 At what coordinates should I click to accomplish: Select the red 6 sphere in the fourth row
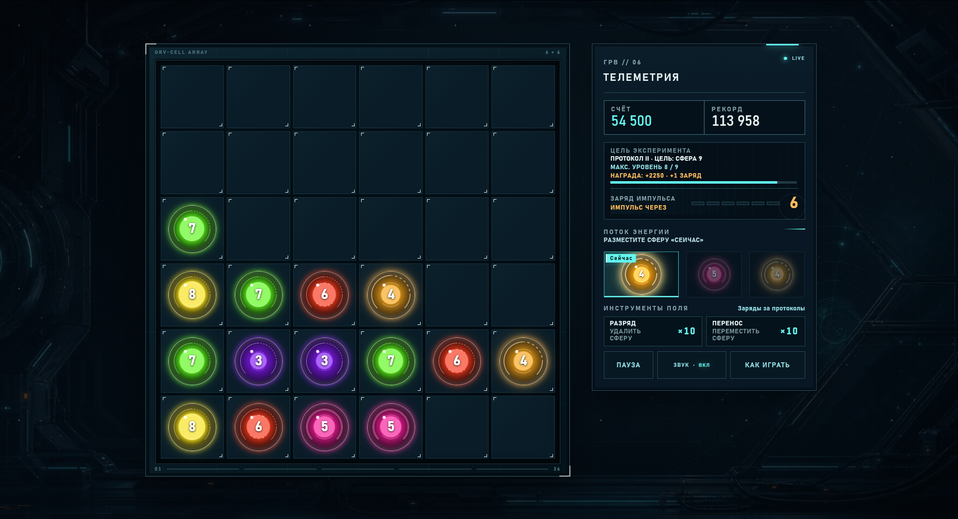(x=325, y=294)
